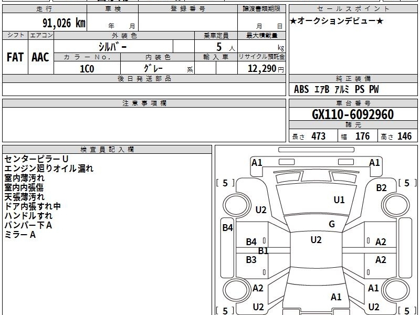Click the mileage value 91,026 km
The image size is (420, 315).
point(64,23)
